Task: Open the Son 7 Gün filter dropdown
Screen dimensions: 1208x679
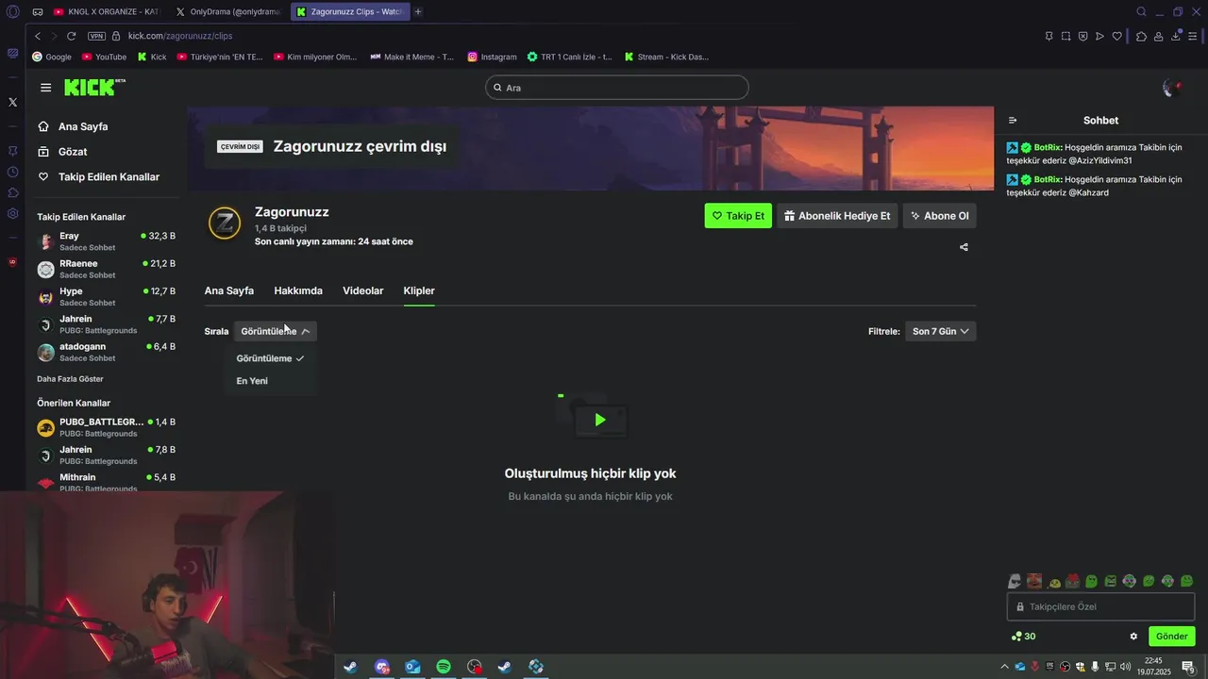Action: (x=940, y=331)
